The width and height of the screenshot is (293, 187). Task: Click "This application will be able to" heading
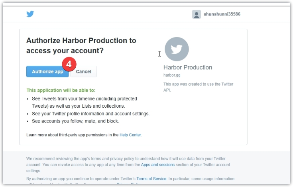tap(61, 91)
